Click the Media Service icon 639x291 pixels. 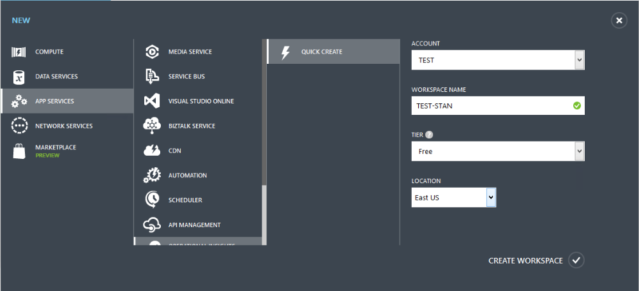tap(152, 52)
